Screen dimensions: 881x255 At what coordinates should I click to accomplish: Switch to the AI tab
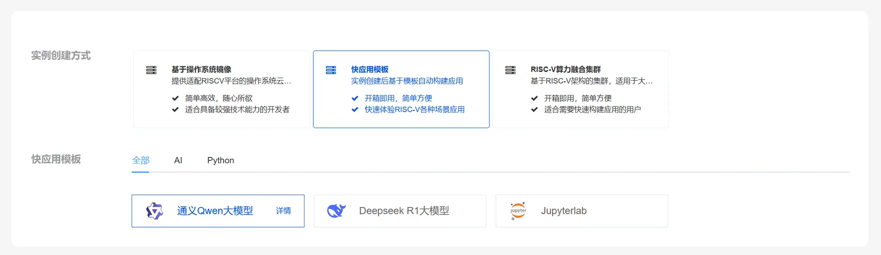point(178,160)
